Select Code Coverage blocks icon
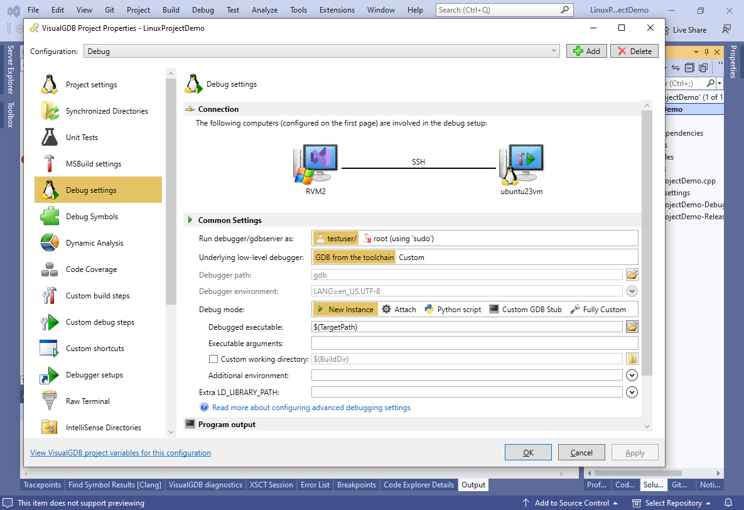This screenshot has width=744, height=510. 50,269
